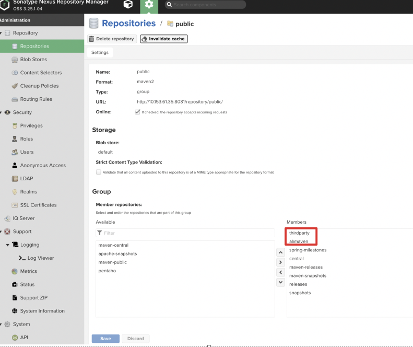This screenshot has height=347, width=413.
Task: Move selected member down with arrow
Action: click(x=281, y=282)
